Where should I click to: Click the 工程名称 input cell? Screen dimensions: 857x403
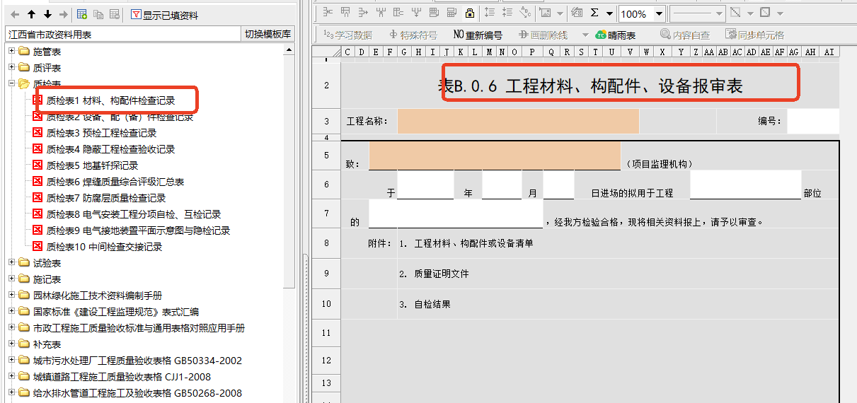(x=517, y=122)
